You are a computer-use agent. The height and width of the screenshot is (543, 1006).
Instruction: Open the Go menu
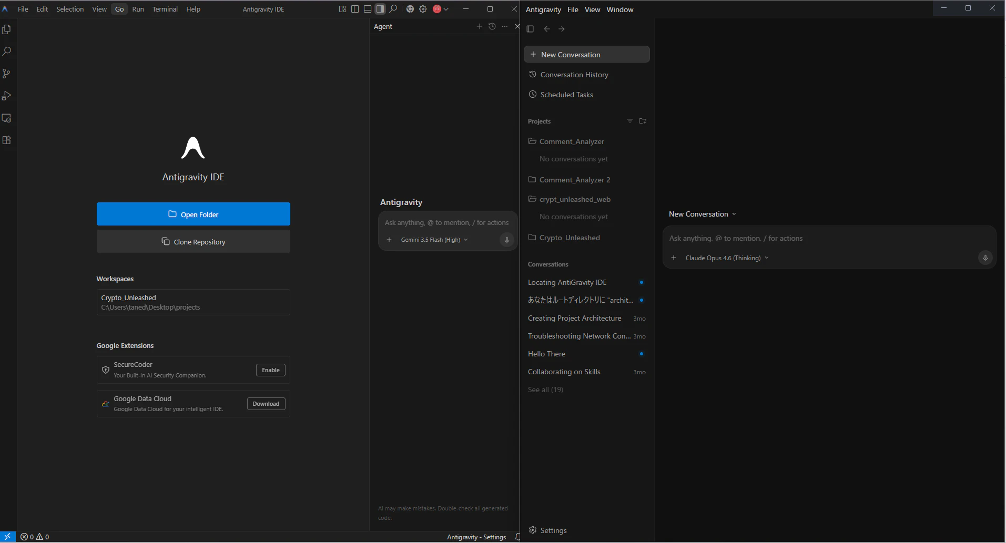pos(119,9)
